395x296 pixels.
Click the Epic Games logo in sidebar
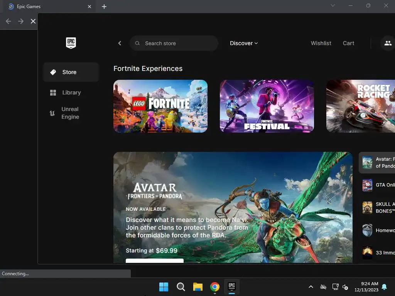tap(71, 43)
